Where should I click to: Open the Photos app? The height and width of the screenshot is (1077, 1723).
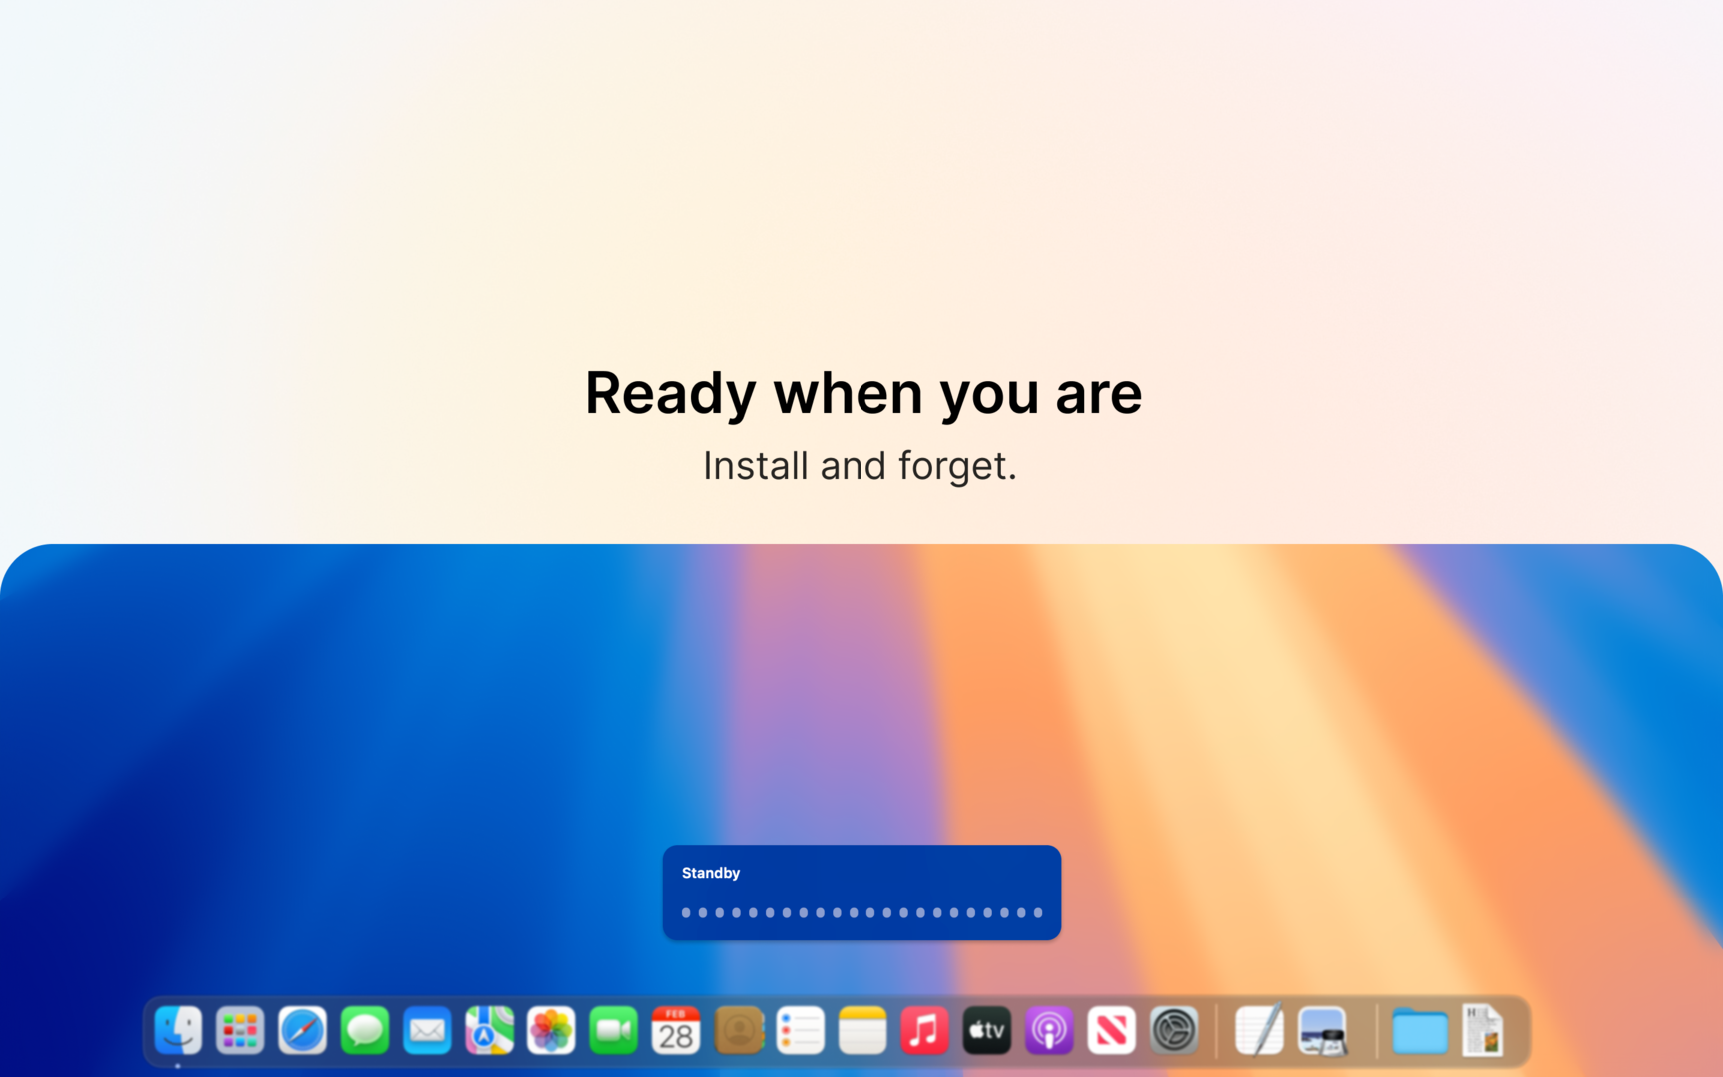click(x=551, y=1030)
